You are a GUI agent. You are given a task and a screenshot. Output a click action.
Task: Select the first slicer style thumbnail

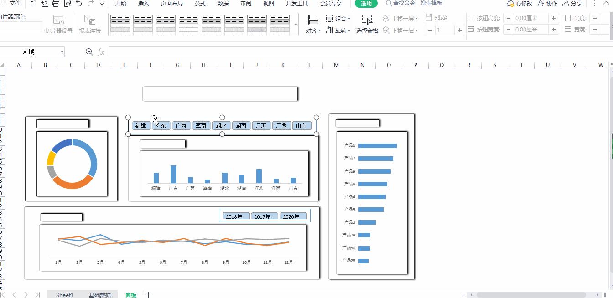point(120,24)
